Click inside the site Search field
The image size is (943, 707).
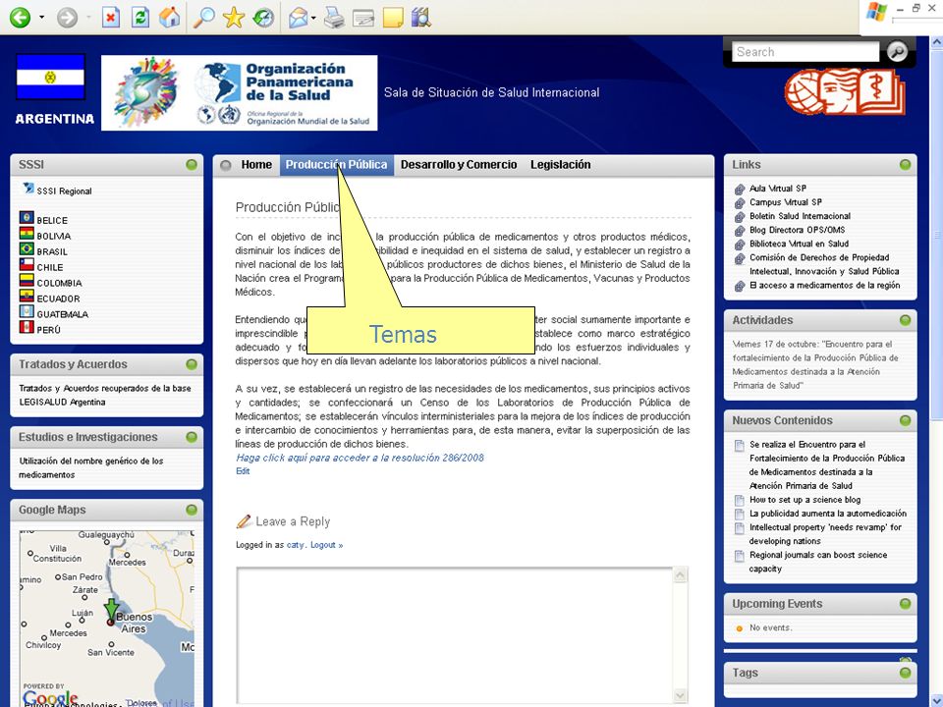click(805, 52)
